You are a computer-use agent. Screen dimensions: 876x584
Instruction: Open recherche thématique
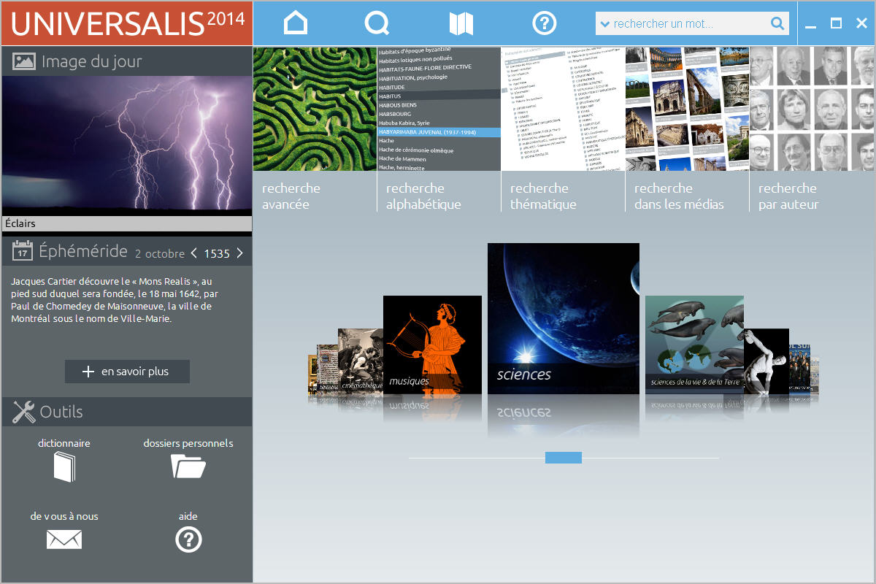[x=543, y=196]
